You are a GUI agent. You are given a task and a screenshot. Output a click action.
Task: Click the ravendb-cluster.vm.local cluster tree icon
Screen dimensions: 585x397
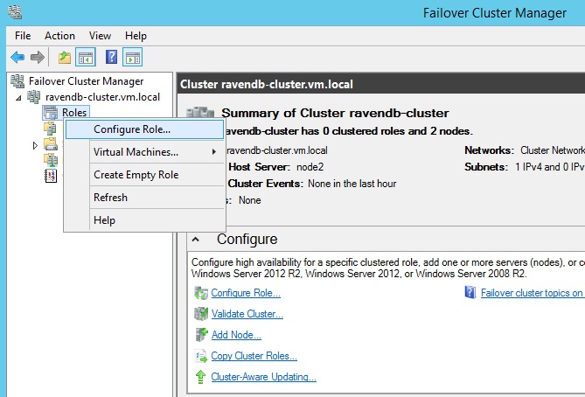tap(33, 97)
